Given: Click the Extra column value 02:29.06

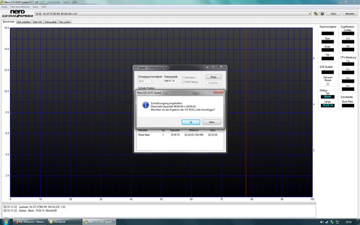Looking at the screenshot, I should tap(213, 135).
